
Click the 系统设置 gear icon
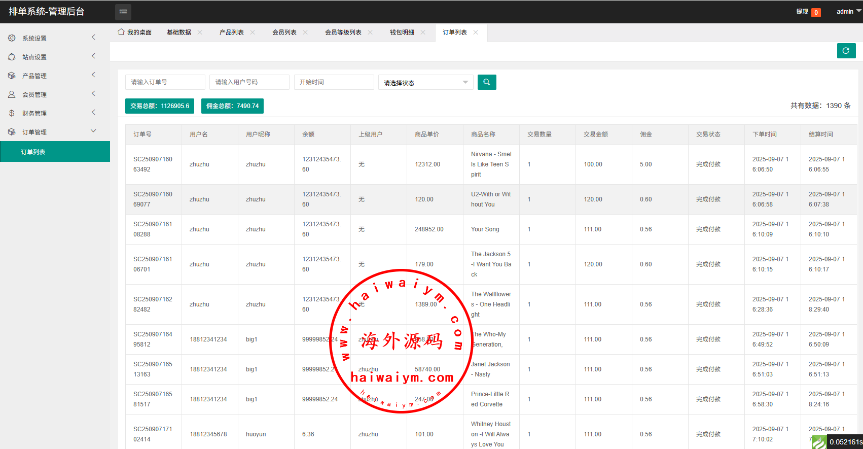tap(12, 38)
